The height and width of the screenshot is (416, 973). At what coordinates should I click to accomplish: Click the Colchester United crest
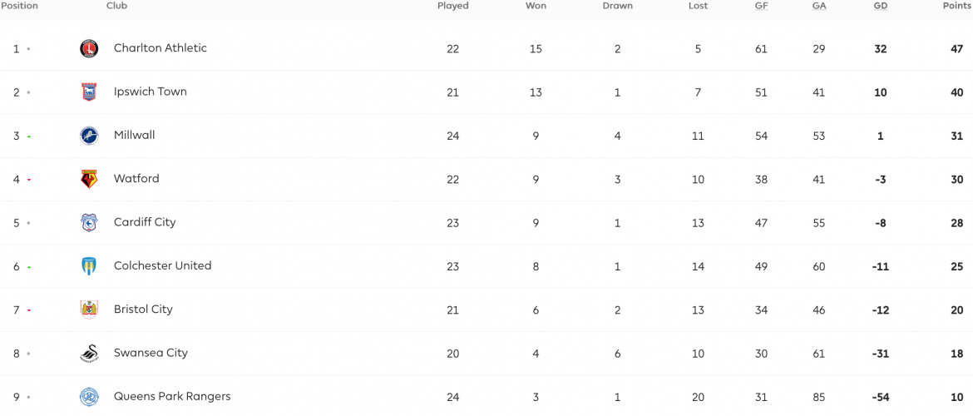pos(89,265)
